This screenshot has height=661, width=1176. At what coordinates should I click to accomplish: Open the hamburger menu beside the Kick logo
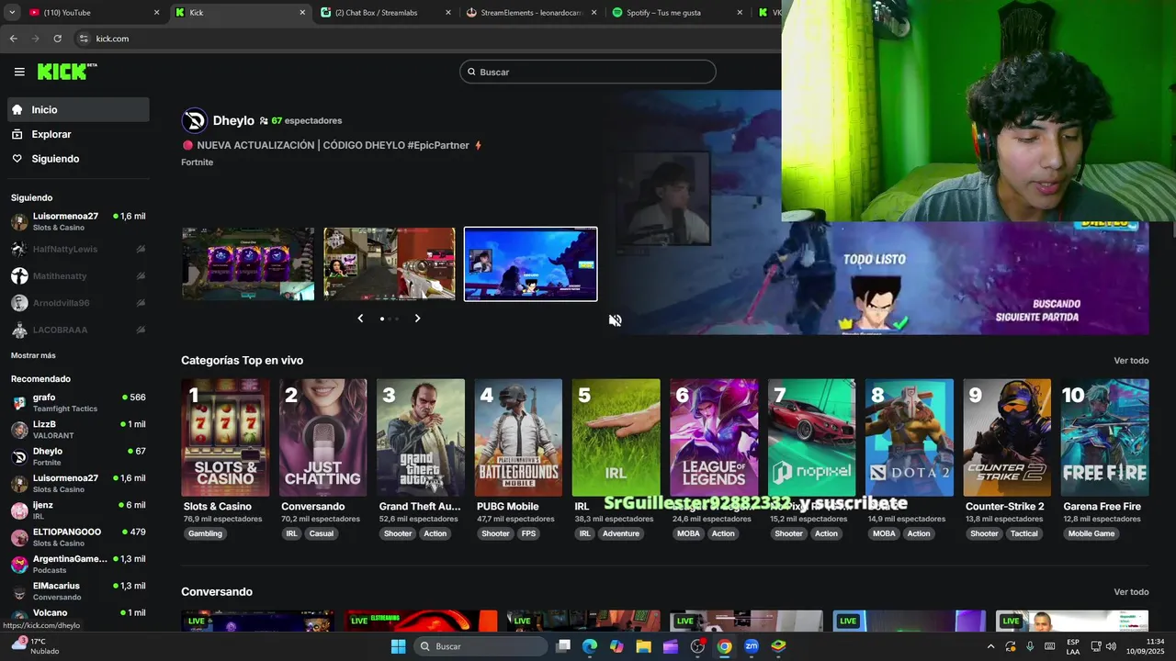pyautogui.click(x=19, y=72)
